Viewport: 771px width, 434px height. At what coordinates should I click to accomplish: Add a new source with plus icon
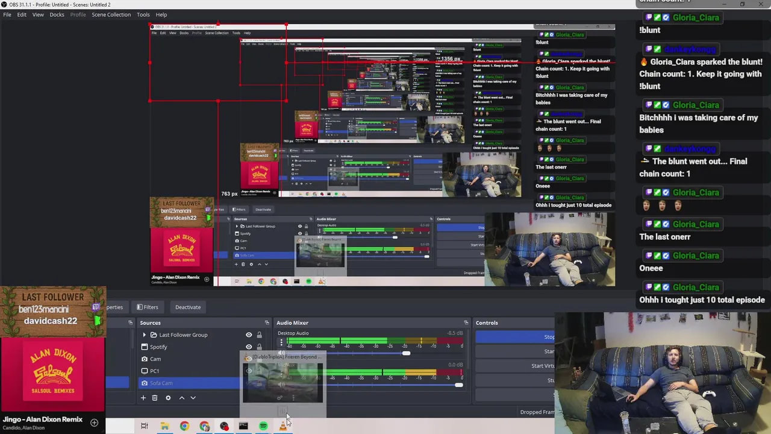coord(143,398)
